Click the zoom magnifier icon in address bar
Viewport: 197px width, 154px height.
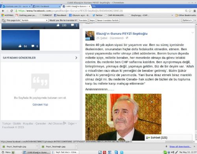(x=186, y=11)
